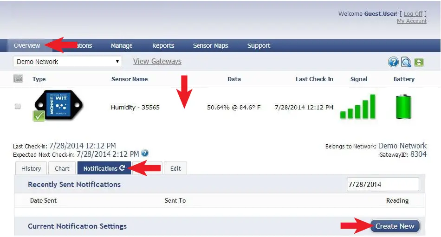Click the Sensor Name column header

130,79
